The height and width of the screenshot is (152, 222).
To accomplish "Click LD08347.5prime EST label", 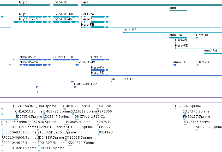I will click(56, 117).
